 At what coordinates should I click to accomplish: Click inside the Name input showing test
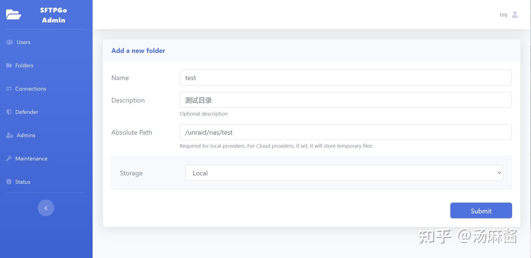coord(345,78)
